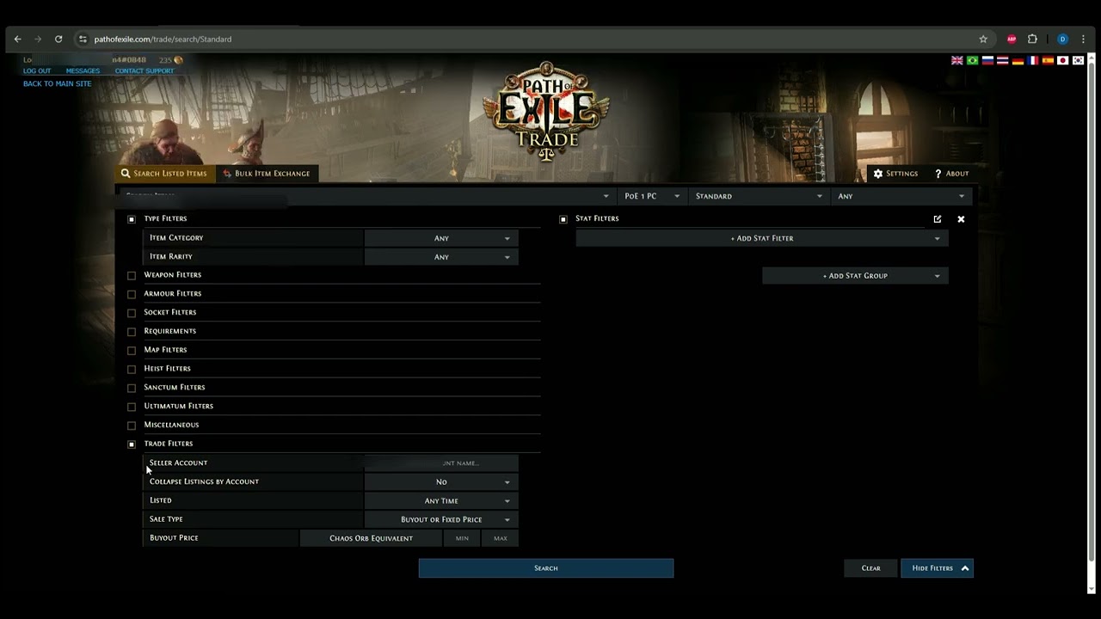Open Settings with the gear icon
Image resolution: width=1101 pixels, height=619 pixels.
(x=895, y=174)
